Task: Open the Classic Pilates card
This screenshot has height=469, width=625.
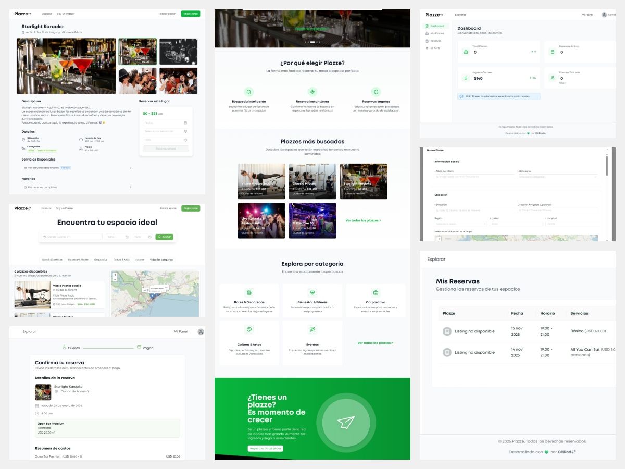Action: [x=312, y=181]
